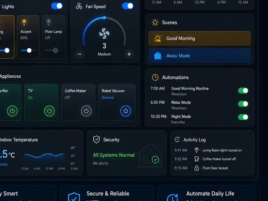Click the sunrise icon in Good Morning
This screenshot has height=201, width=268.
(x=157, y=38)
